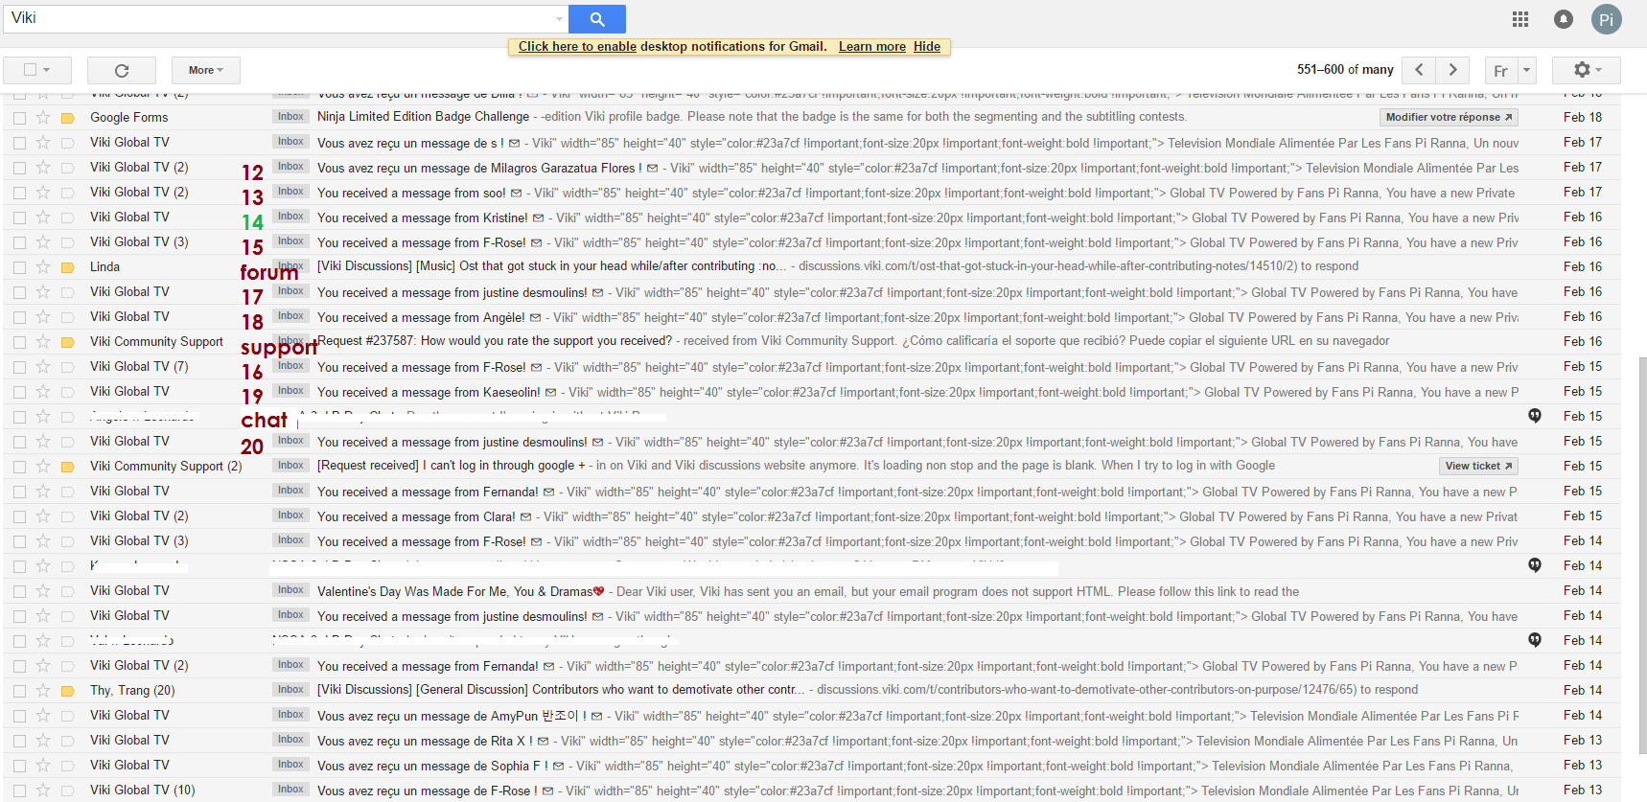Check the Viki Global TV (10) checkbox

pos(19,791)
